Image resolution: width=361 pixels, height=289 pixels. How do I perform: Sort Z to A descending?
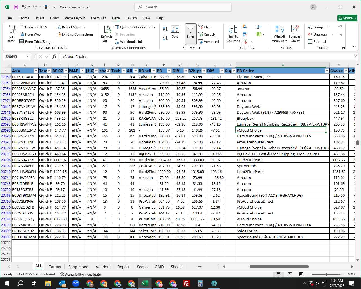pos(165,38)
